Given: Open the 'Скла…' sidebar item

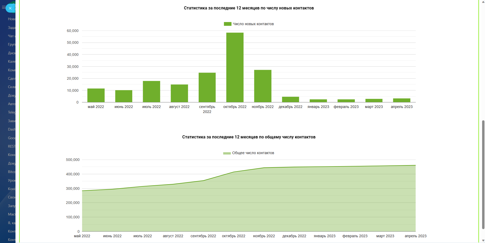Looking at the screenshot, I should click(12, 87).
